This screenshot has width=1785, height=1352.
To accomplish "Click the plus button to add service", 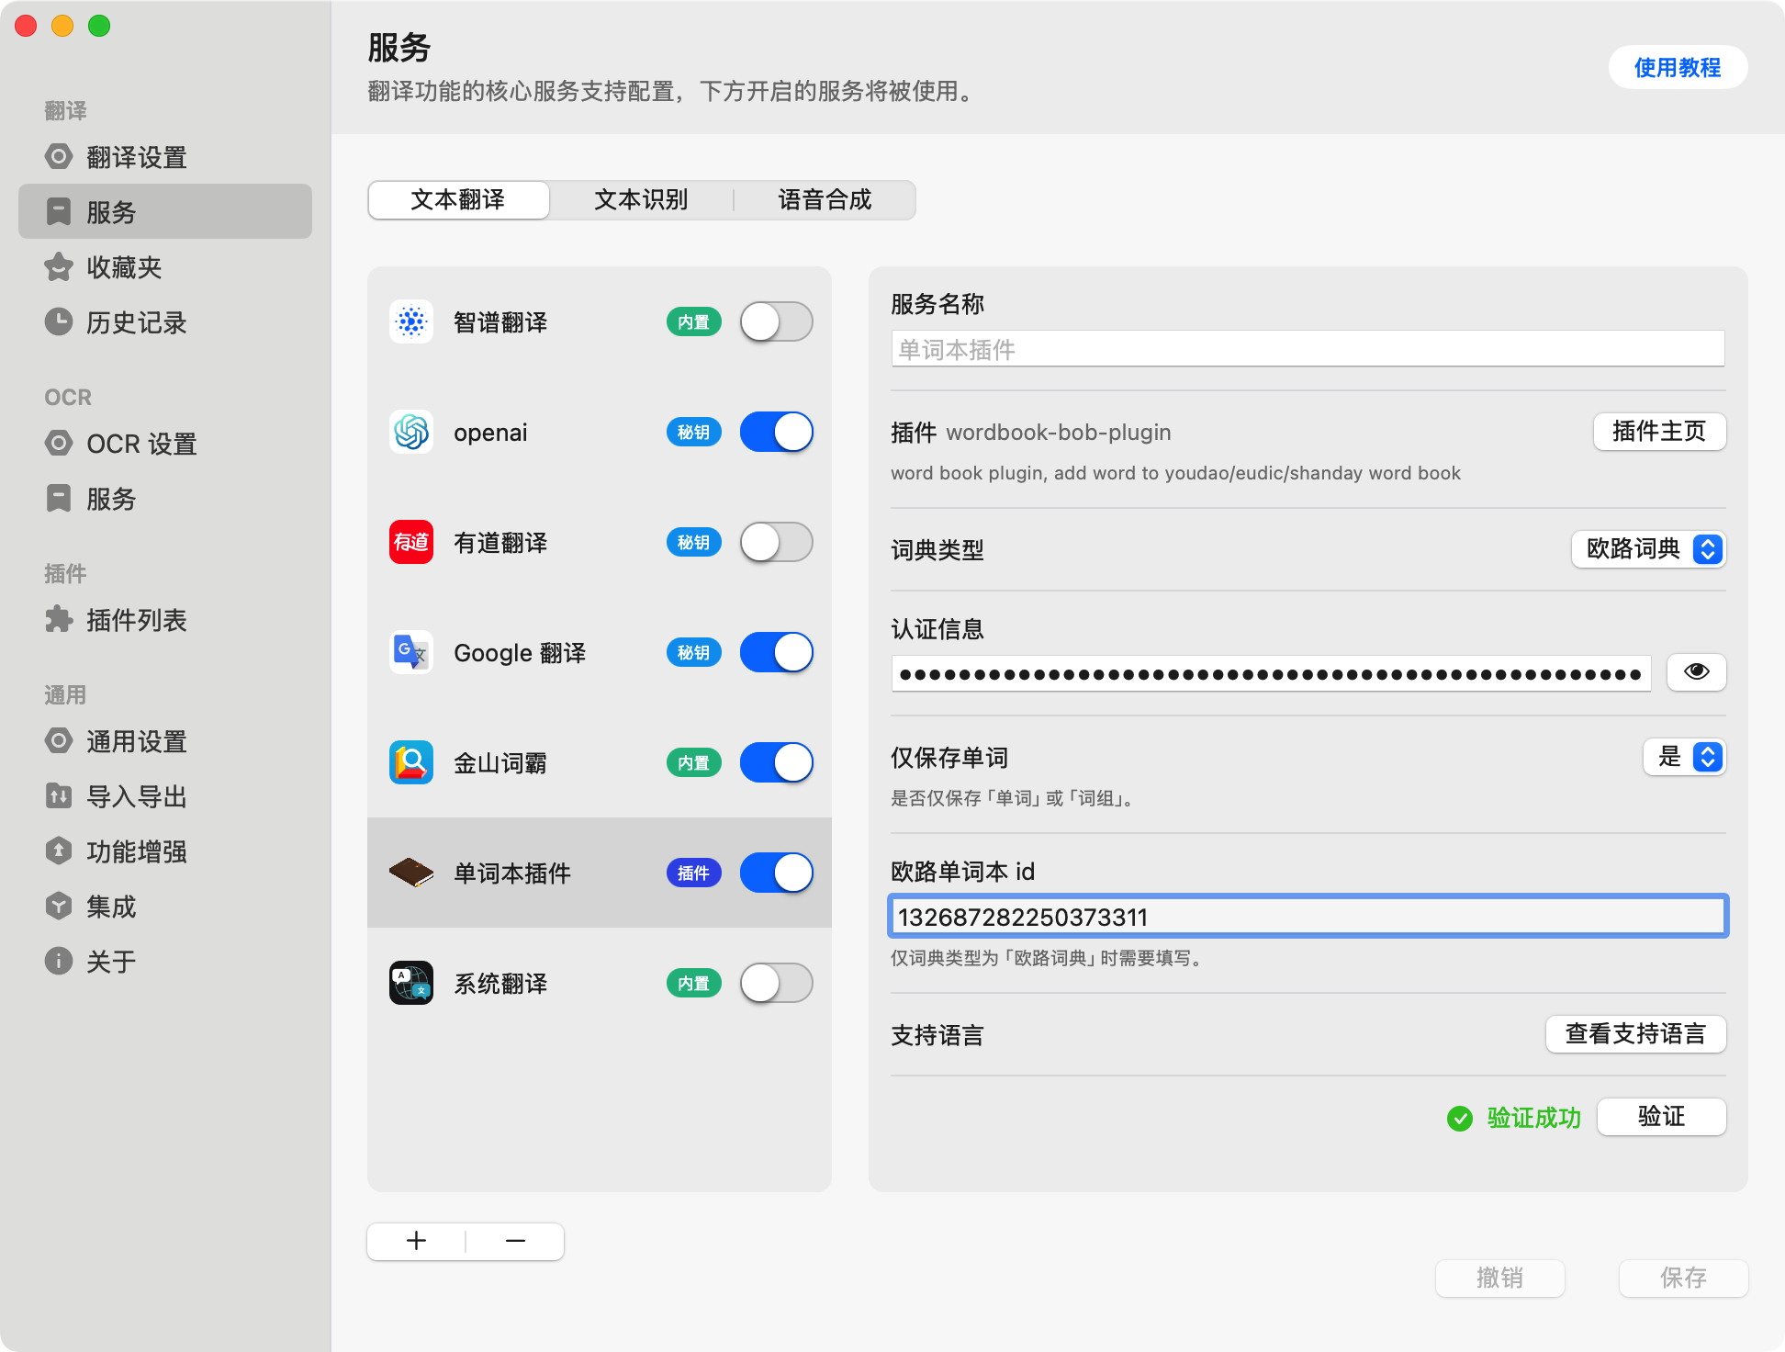I will pos(417,1242).
